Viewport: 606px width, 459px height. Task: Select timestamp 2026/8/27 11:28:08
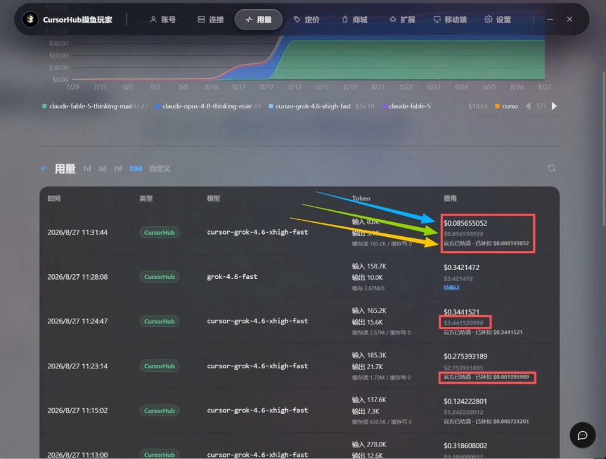click(x=78, y=277)
